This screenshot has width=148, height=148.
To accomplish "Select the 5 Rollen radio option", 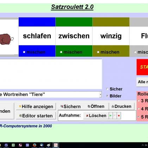I will pyautogui.click(x=139, y=117).
